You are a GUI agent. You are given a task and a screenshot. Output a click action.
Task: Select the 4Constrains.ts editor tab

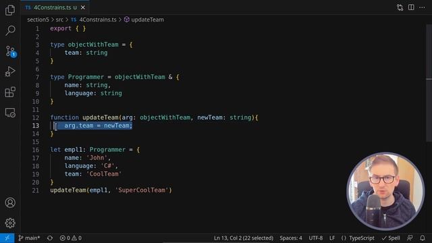click(55, 7)
